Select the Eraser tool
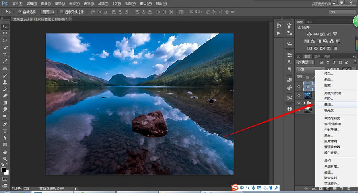The height and width of the screenshot is (193, 358). (x=5, y=96)
